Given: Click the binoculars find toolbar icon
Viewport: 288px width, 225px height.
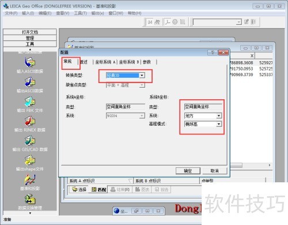Looking at the screenshot, I should tap(157, 22).
